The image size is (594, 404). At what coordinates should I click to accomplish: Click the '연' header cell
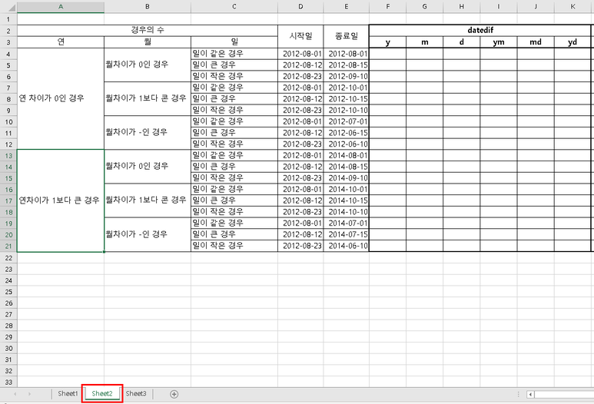(61, 41)
